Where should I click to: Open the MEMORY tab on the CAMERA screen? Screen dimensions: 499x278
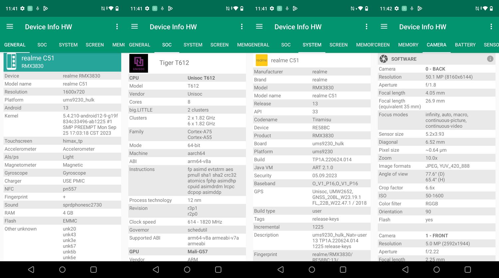click(x=408, y=45)
